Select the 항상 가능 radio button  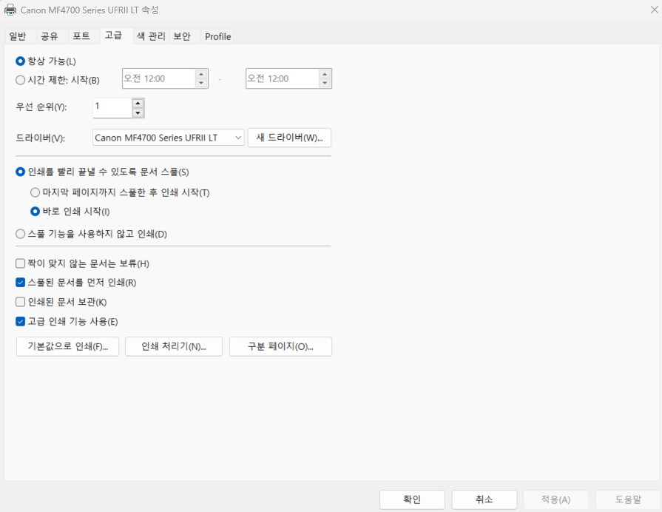[20, 61]
